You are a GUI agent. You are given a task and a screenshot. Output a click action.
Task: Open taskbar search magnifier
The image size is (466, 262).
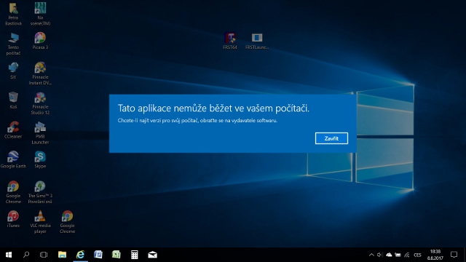26,255
